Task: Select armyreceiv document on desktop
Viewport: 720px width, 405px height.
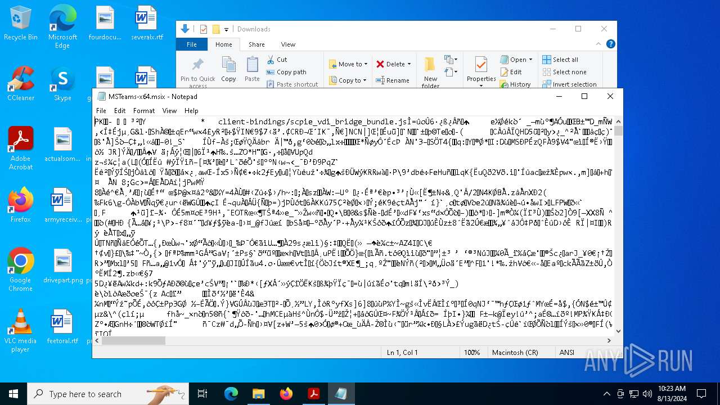Action: tap(62, 205)
